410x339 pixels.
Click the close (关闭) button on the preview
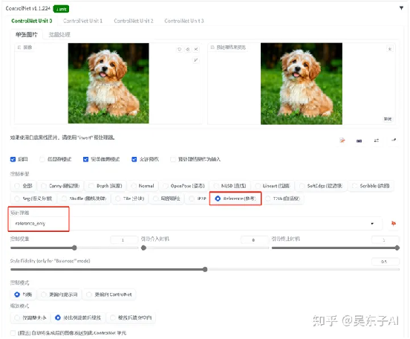pos(388,119)
